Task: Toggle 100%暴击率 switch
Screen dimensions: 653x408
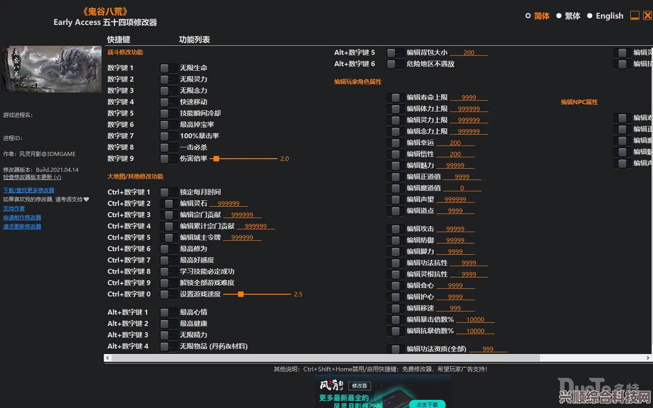Action: tap(168, 136)
